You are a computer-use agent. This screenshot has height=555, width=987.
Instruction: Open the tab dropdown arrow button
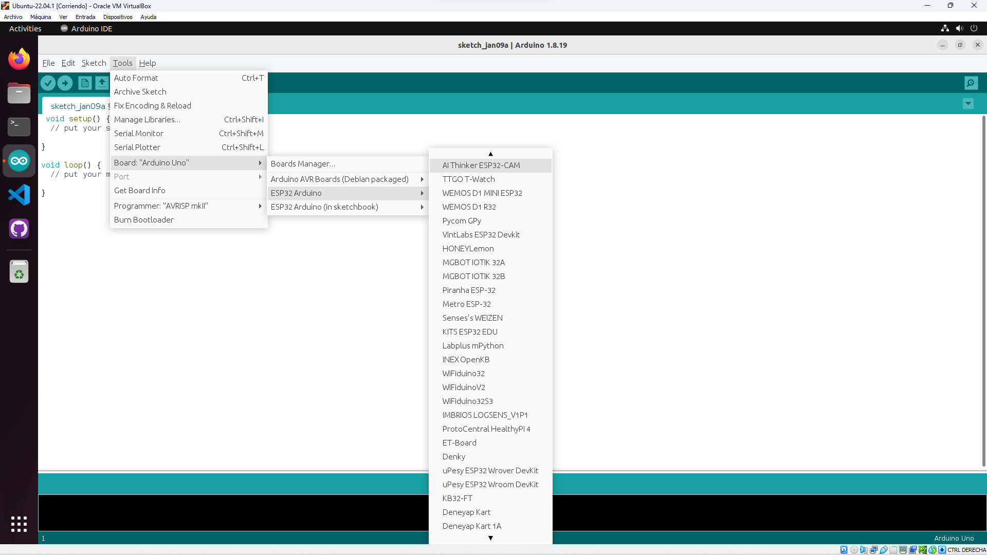968,104
